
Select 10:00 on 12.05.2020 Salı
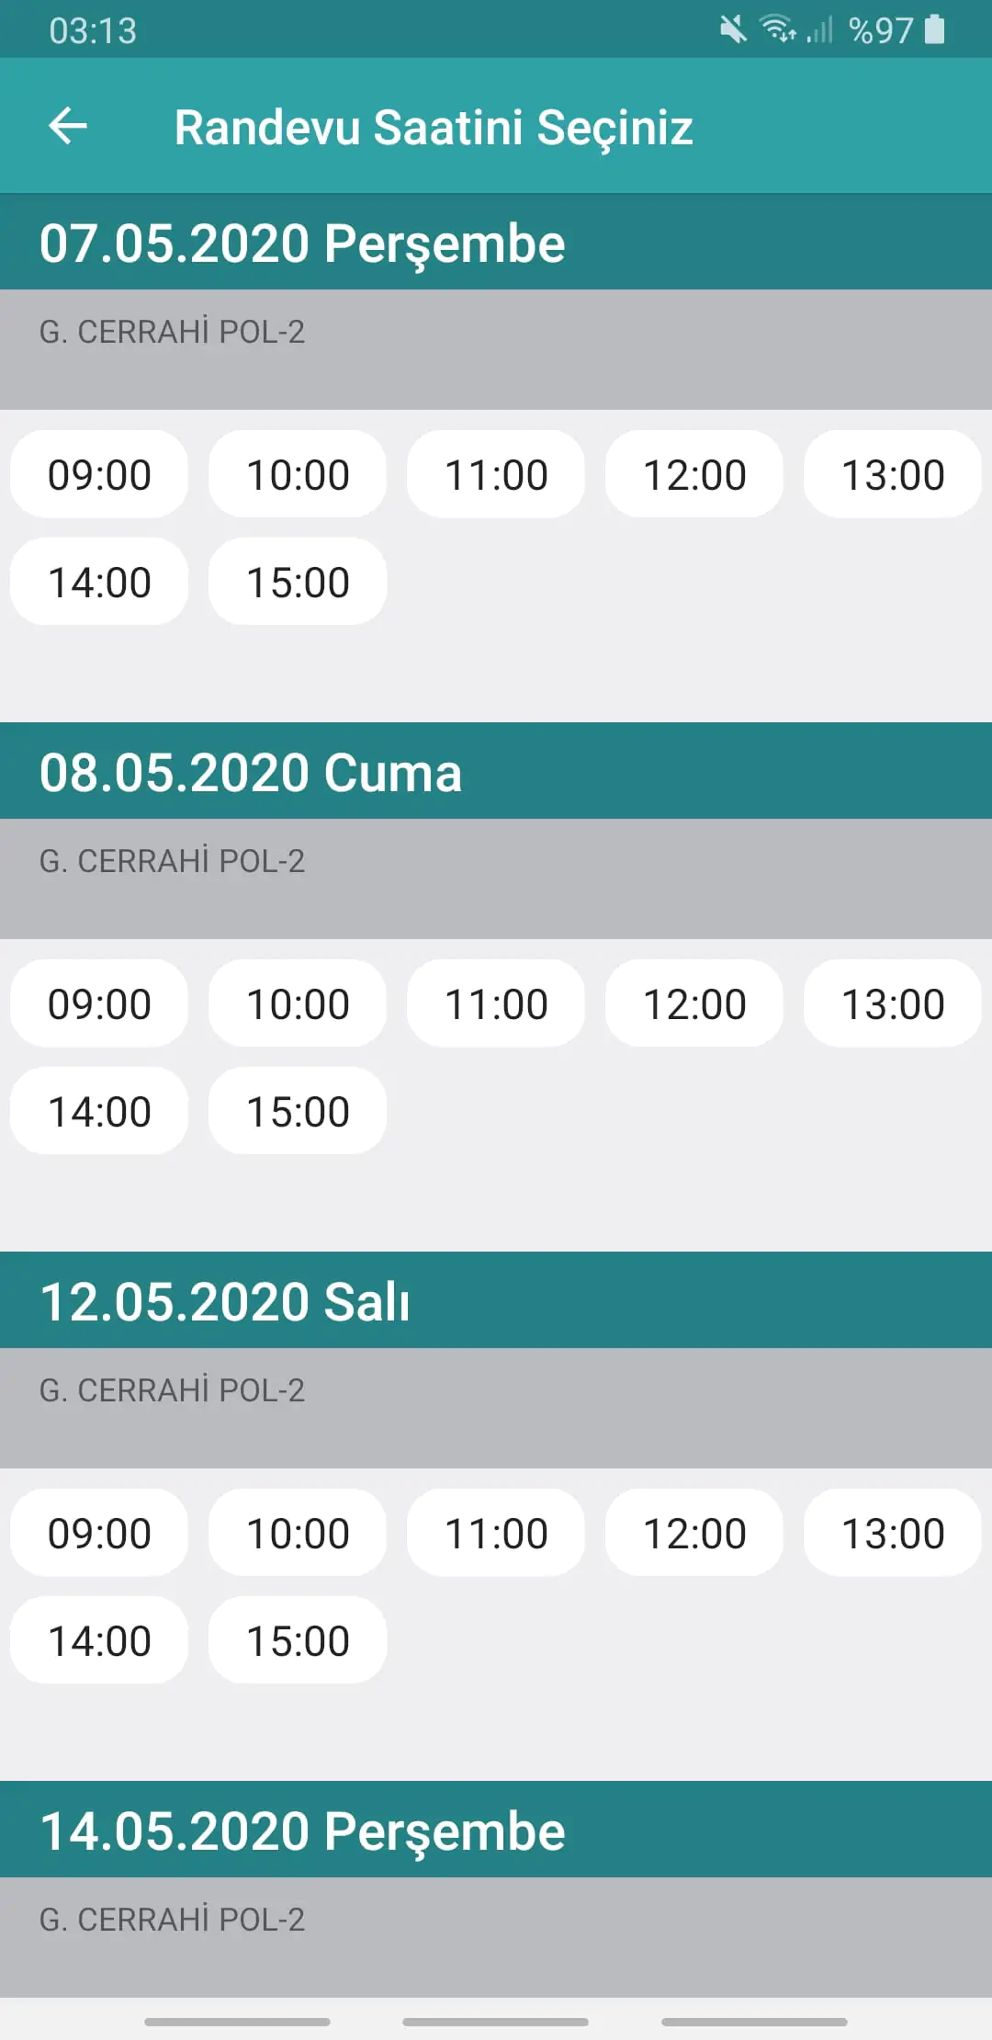point(298,1534)
